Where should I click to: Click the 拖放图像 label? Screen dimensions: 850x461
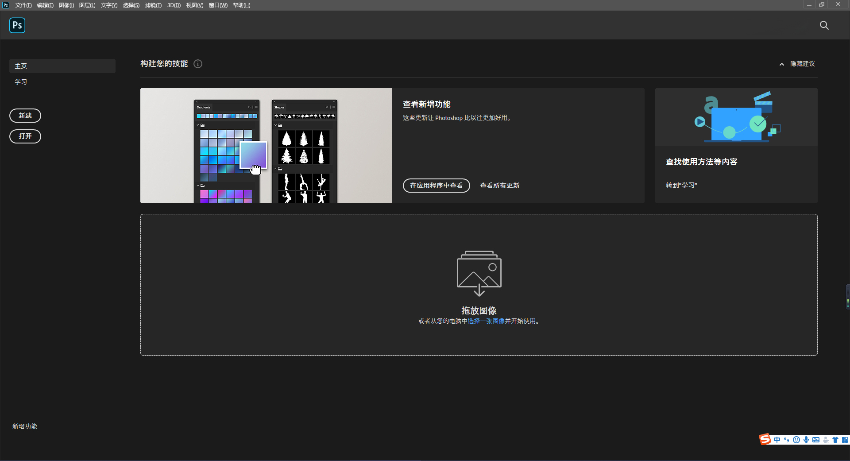[479, 311]
